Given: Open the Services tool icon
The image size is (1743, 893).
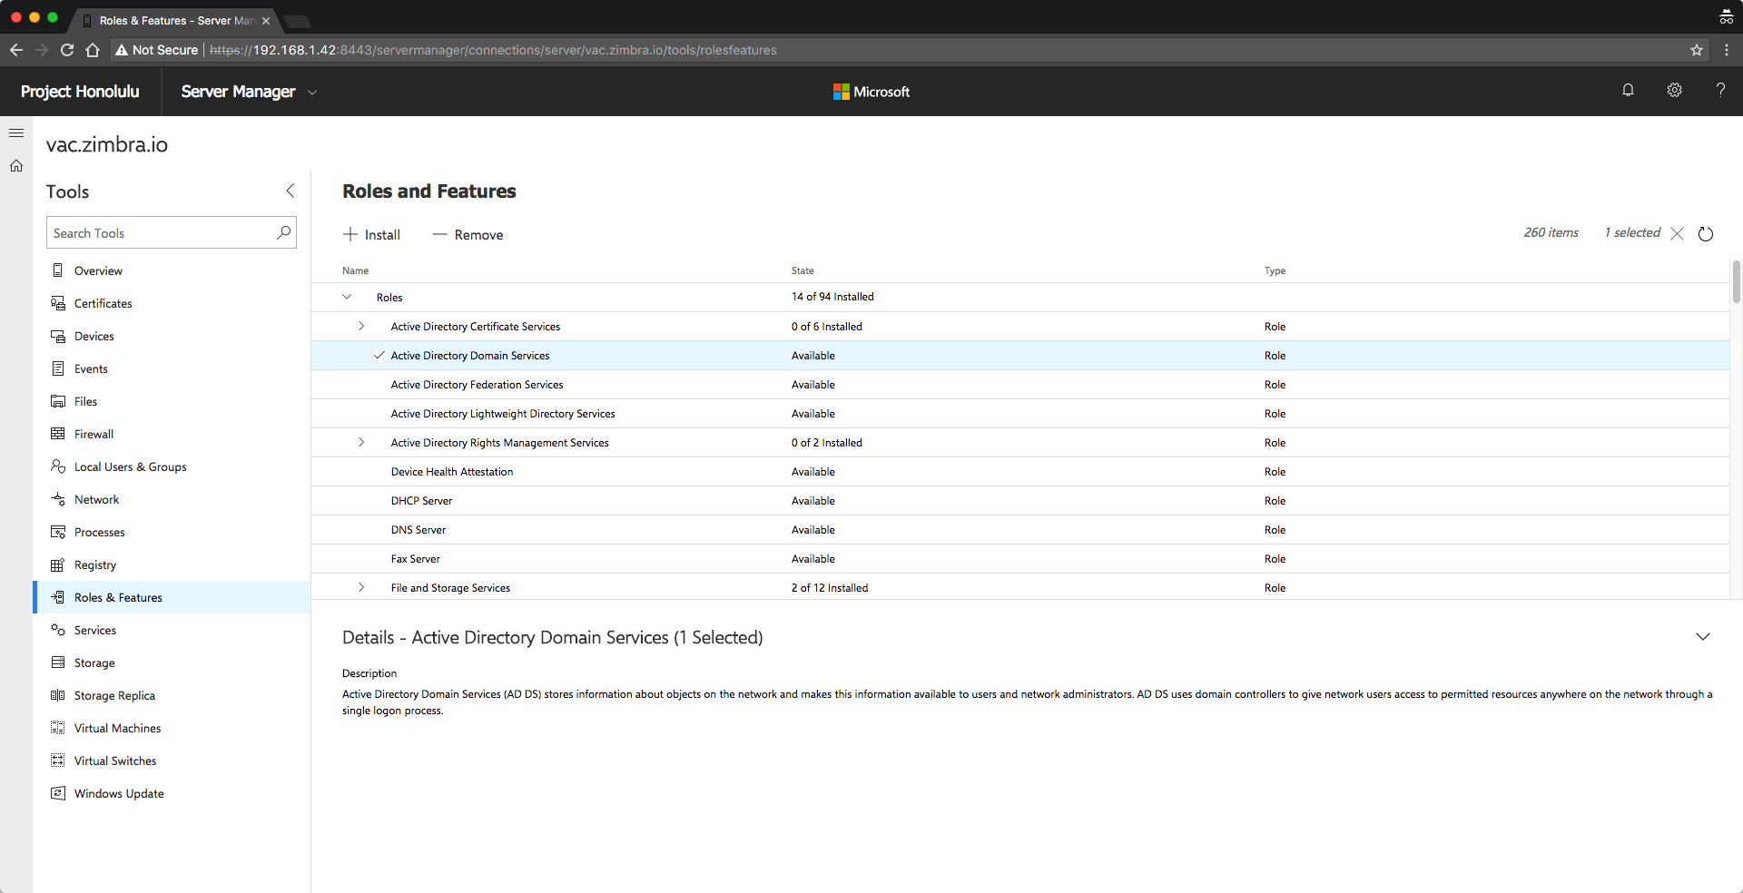Looking at the screenshot, I should coord(58,630).
